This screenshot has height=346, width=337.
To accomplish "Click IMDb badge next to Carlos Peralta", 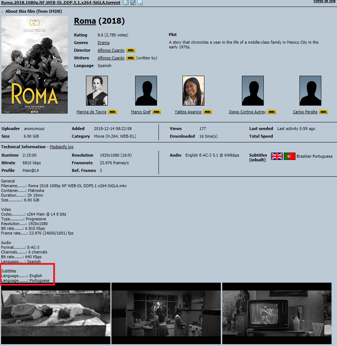I will (x=323, y=112).
